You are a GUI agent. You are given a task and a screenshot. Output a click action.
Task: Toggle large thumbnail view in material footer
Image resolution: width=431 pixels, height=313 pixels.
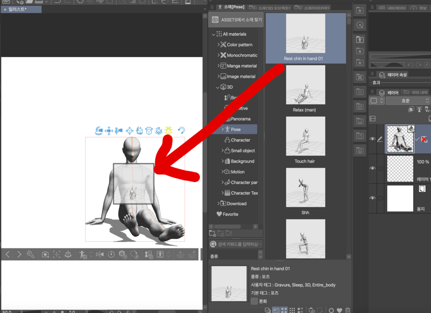pyautogui.click(x=284, y=310)
